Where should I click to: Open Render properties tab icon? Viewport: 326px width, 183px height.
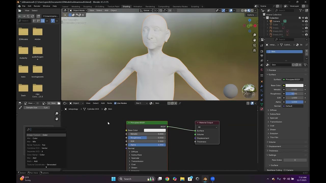coord(262,51)
